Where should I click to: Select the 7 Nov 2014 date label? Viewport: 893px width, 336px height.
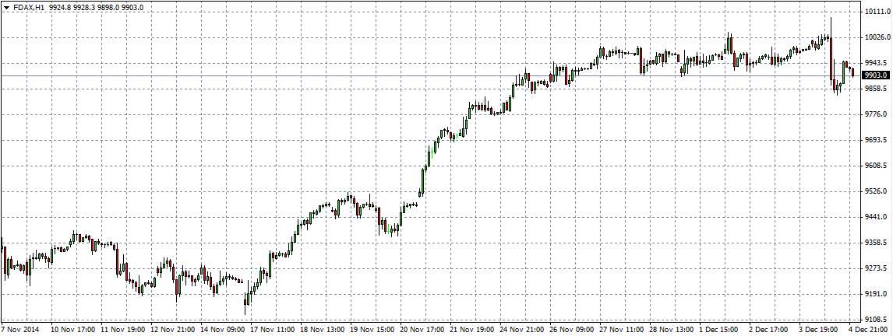(x=22, y=330)
